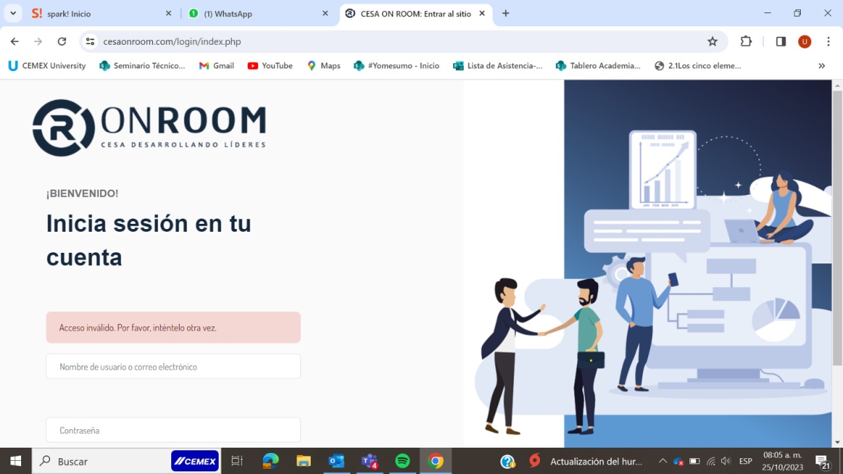Show hidden system tray icons
Image resolution: width=843 pixels, height=474 pixels.
click(663, 461)
